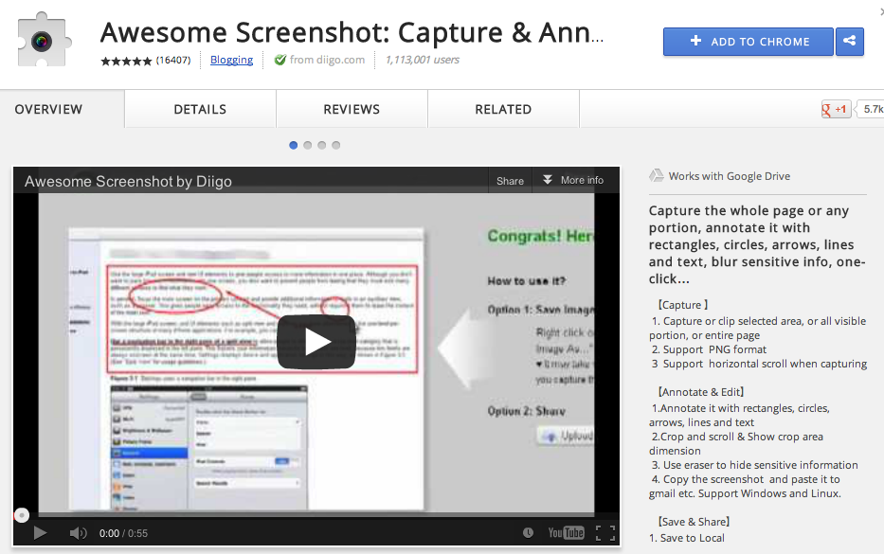Click the Watch Later clock icon
This screenshot has height=554, width=884.
click(528, 532)
